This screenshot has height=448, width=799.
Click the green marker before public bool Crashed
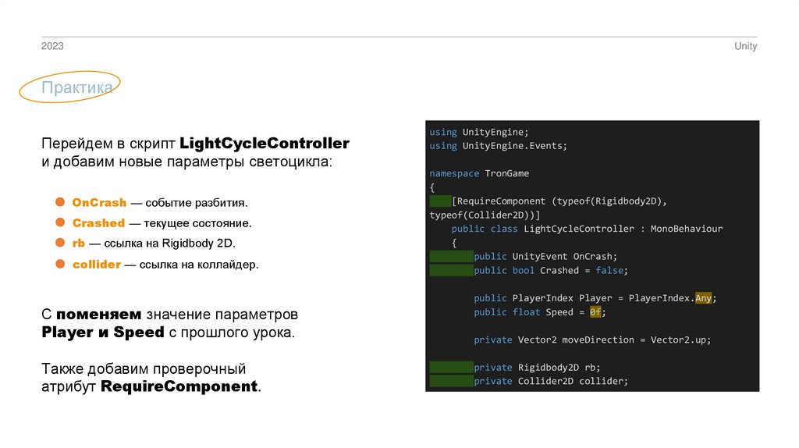click(451, 270)
